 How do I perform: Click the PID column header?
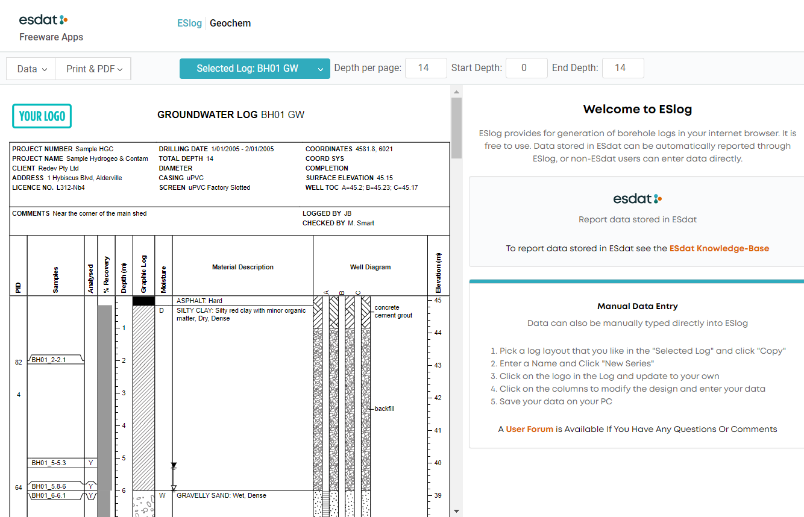click(x=19, y=289)
